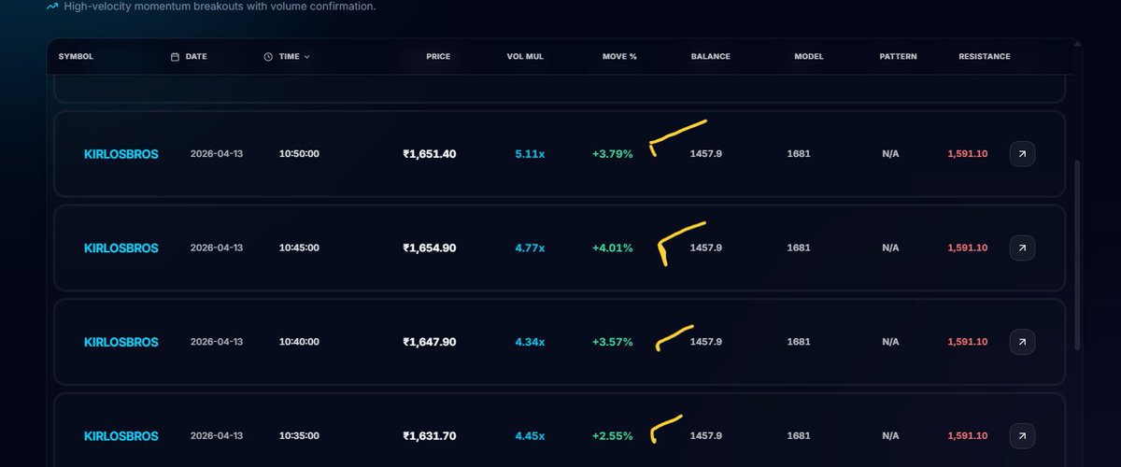Select the price ₹1,631.70
The image size is (1121, 467).
point(430,436)
